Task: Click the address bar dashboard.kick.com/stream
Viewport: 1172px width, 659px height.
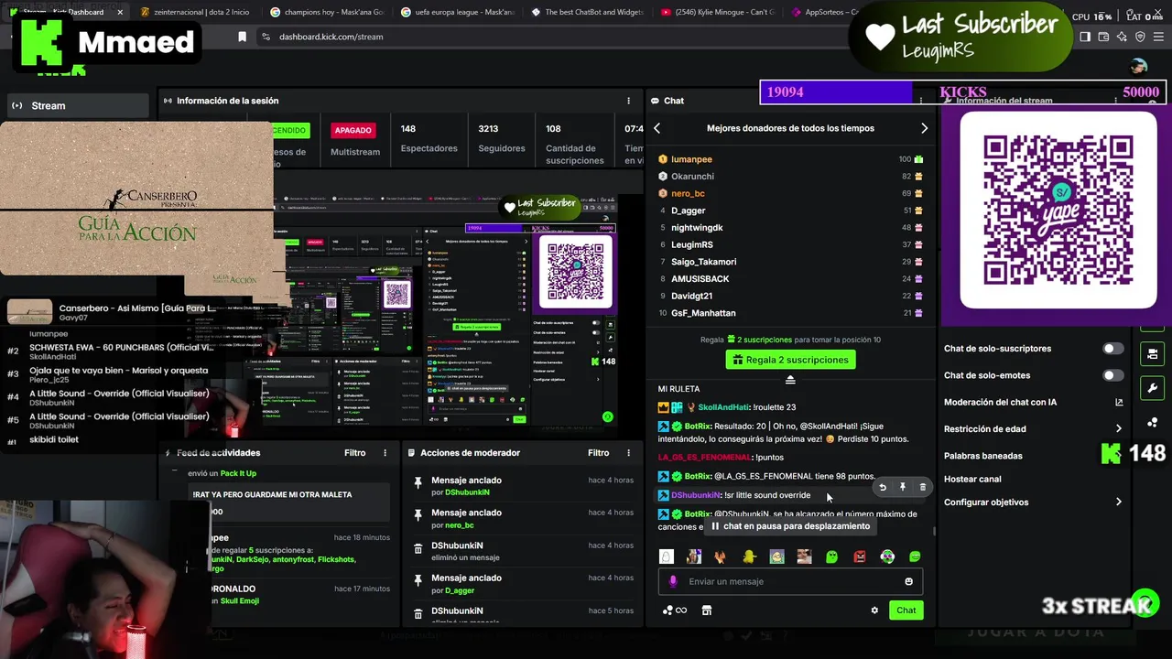Action: pos(549,37)
